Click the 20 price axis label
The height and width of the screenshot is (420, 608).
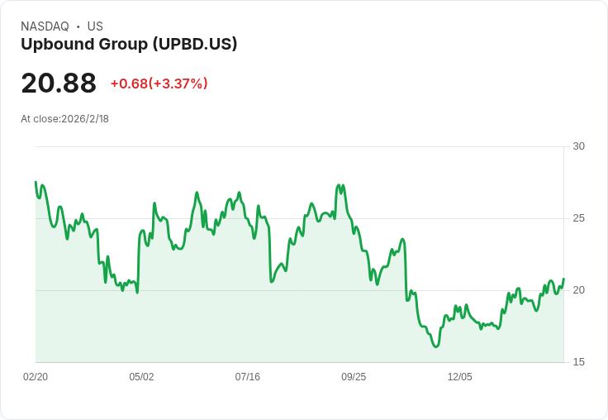tap(579, 290)
